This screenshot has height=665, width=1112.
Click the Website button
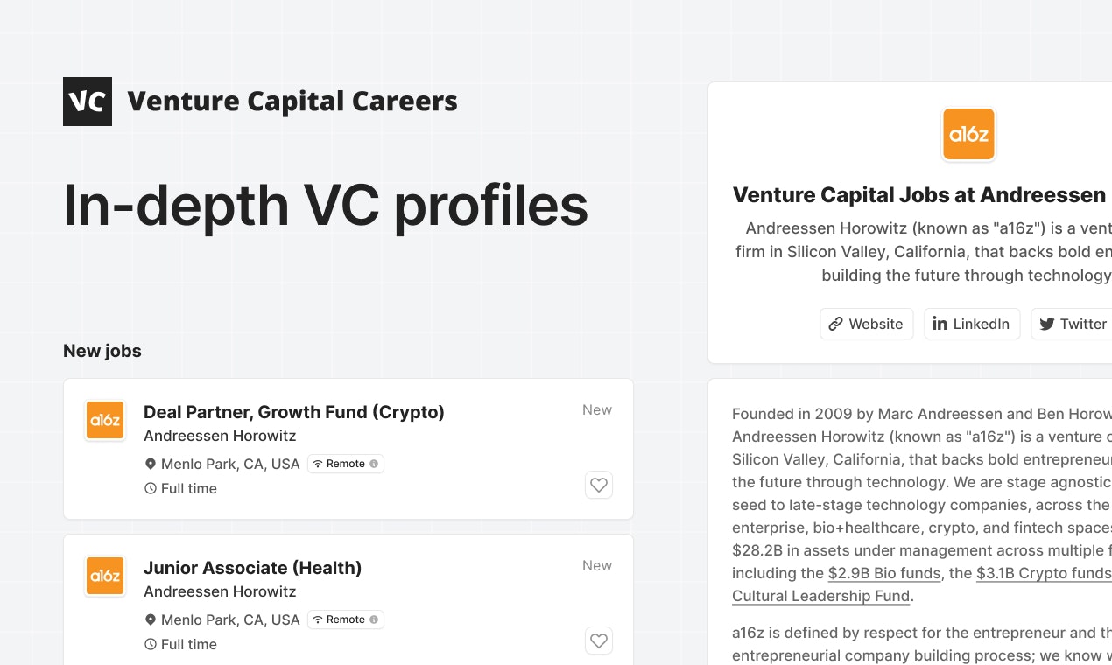point(866,324)
